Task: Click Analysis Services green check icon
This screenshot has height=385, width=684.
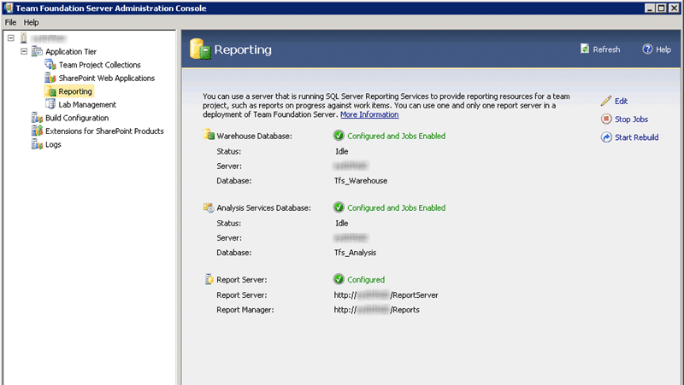Action: coord(339,207)
